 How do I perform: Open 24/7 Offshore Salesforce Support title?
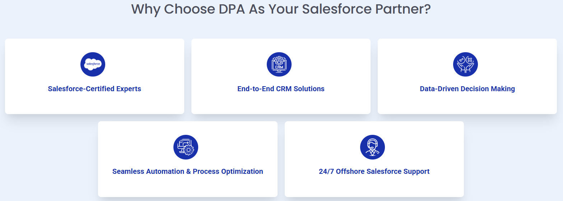coord(374,171)
